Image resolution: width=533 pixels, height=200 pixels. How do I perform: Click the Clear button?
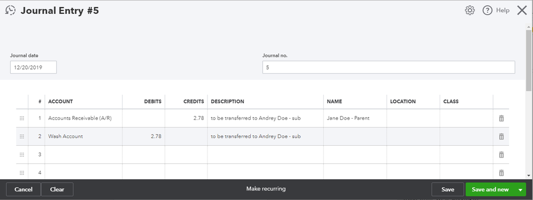click(x=57, y=189)
